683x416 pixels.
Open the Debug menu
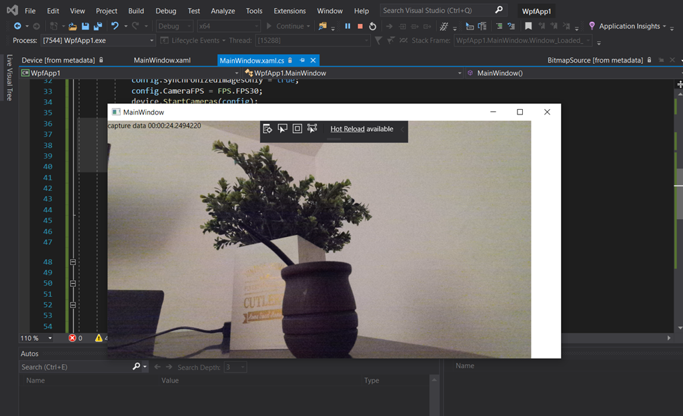166,11
